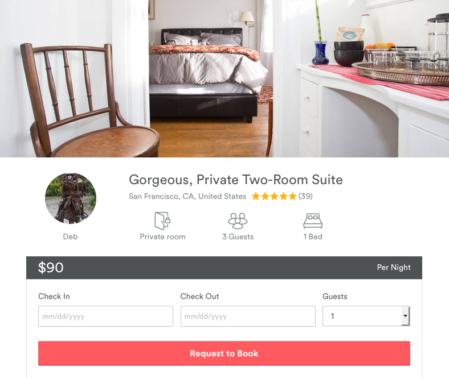Open the bedroom listing photo
Viewport: 449px width, 378px height.
(224, 78)
